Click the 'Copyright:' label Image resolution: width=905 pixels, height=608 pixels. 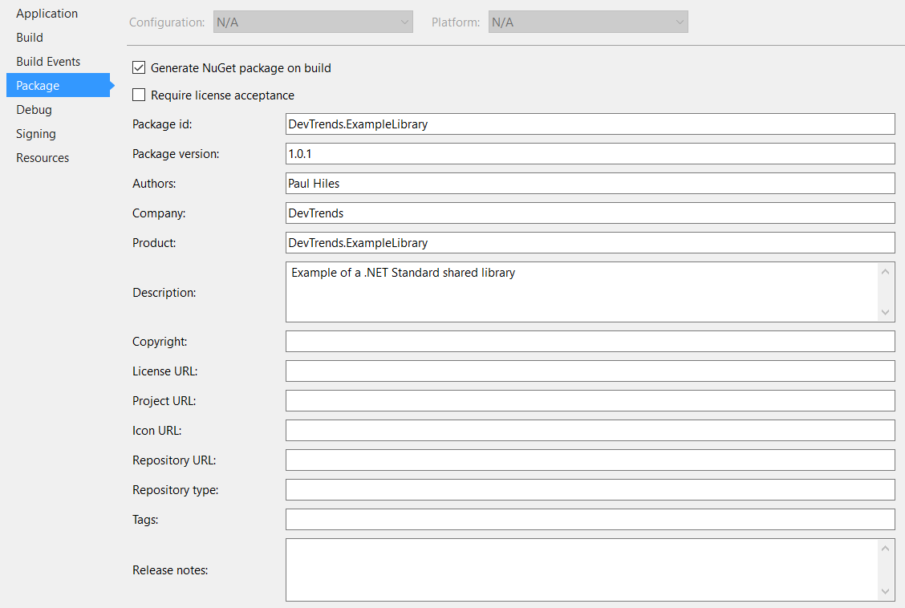(x=160, y=342)
